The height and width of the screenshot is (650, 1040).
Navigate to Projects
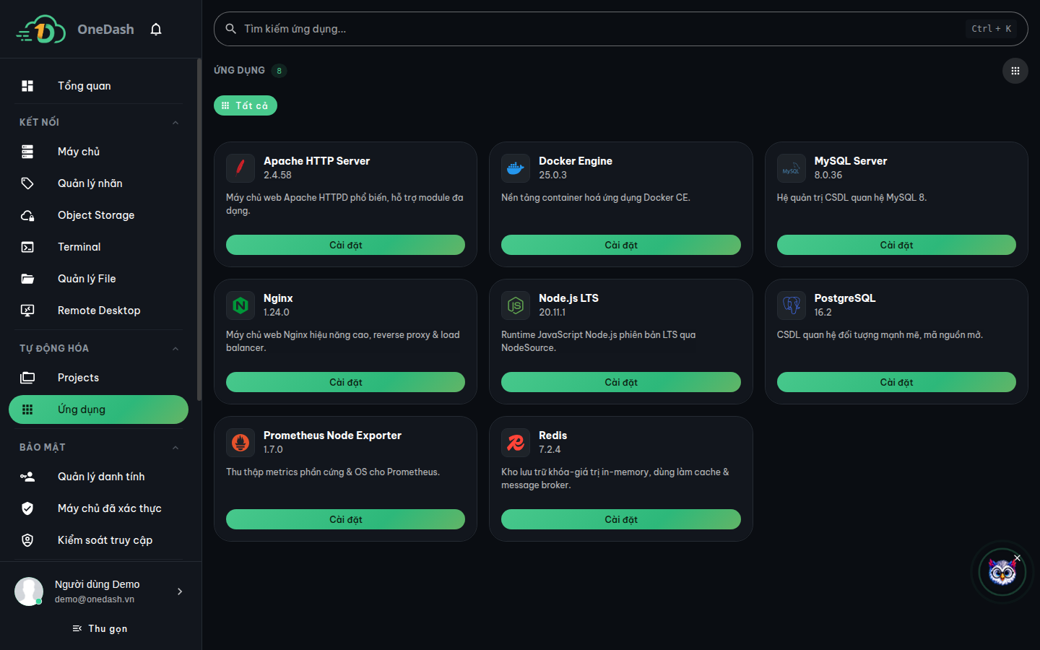[x=98, y=378]
